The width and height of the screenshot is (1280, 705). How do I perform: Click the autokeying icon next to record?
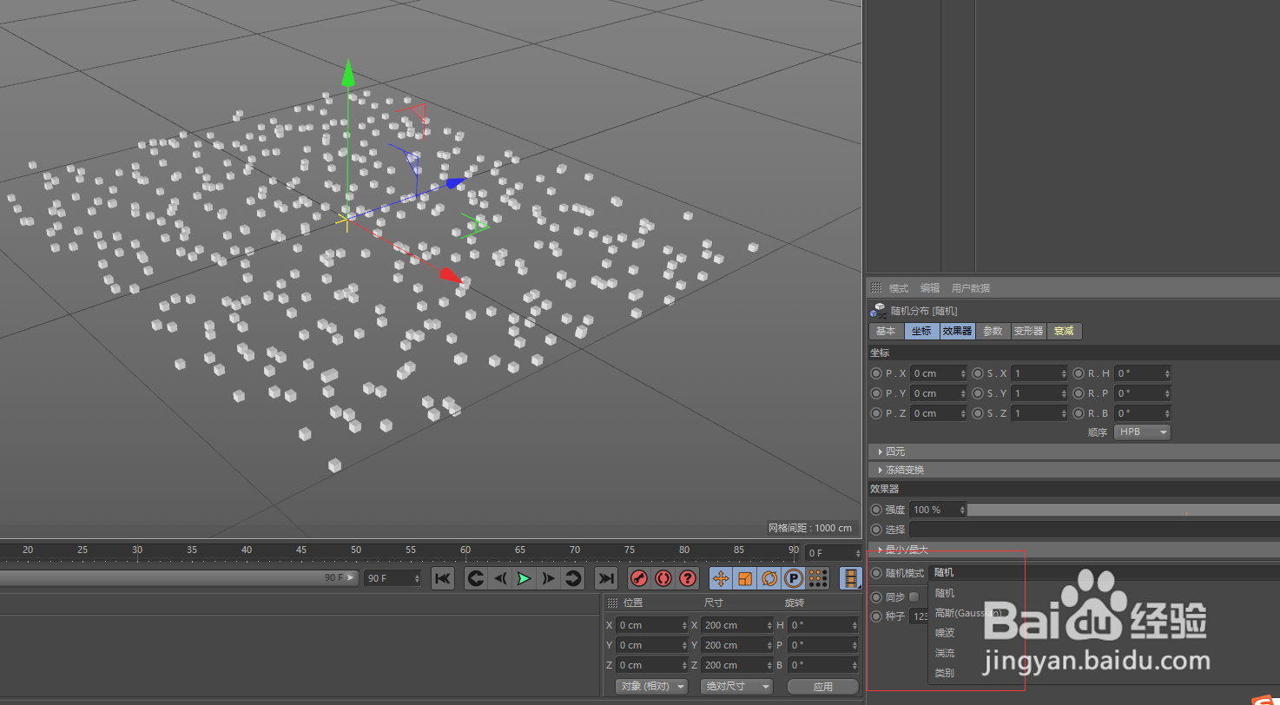(663, 578)
